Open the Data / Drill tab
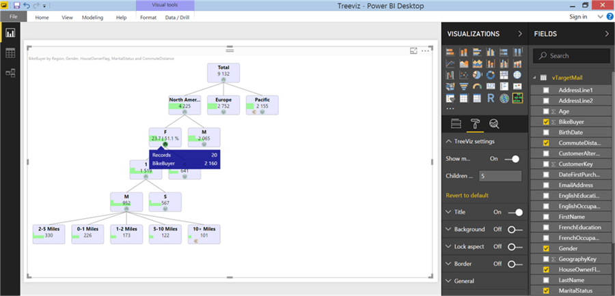 click(177, 17)
